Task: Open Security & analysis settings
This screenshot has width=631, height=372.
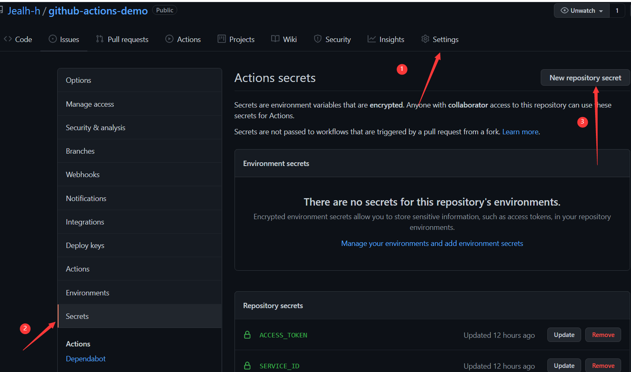Action: [140, 127]
